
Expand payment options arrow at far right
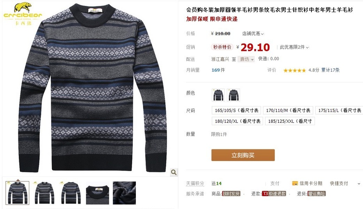click(359, 184)
